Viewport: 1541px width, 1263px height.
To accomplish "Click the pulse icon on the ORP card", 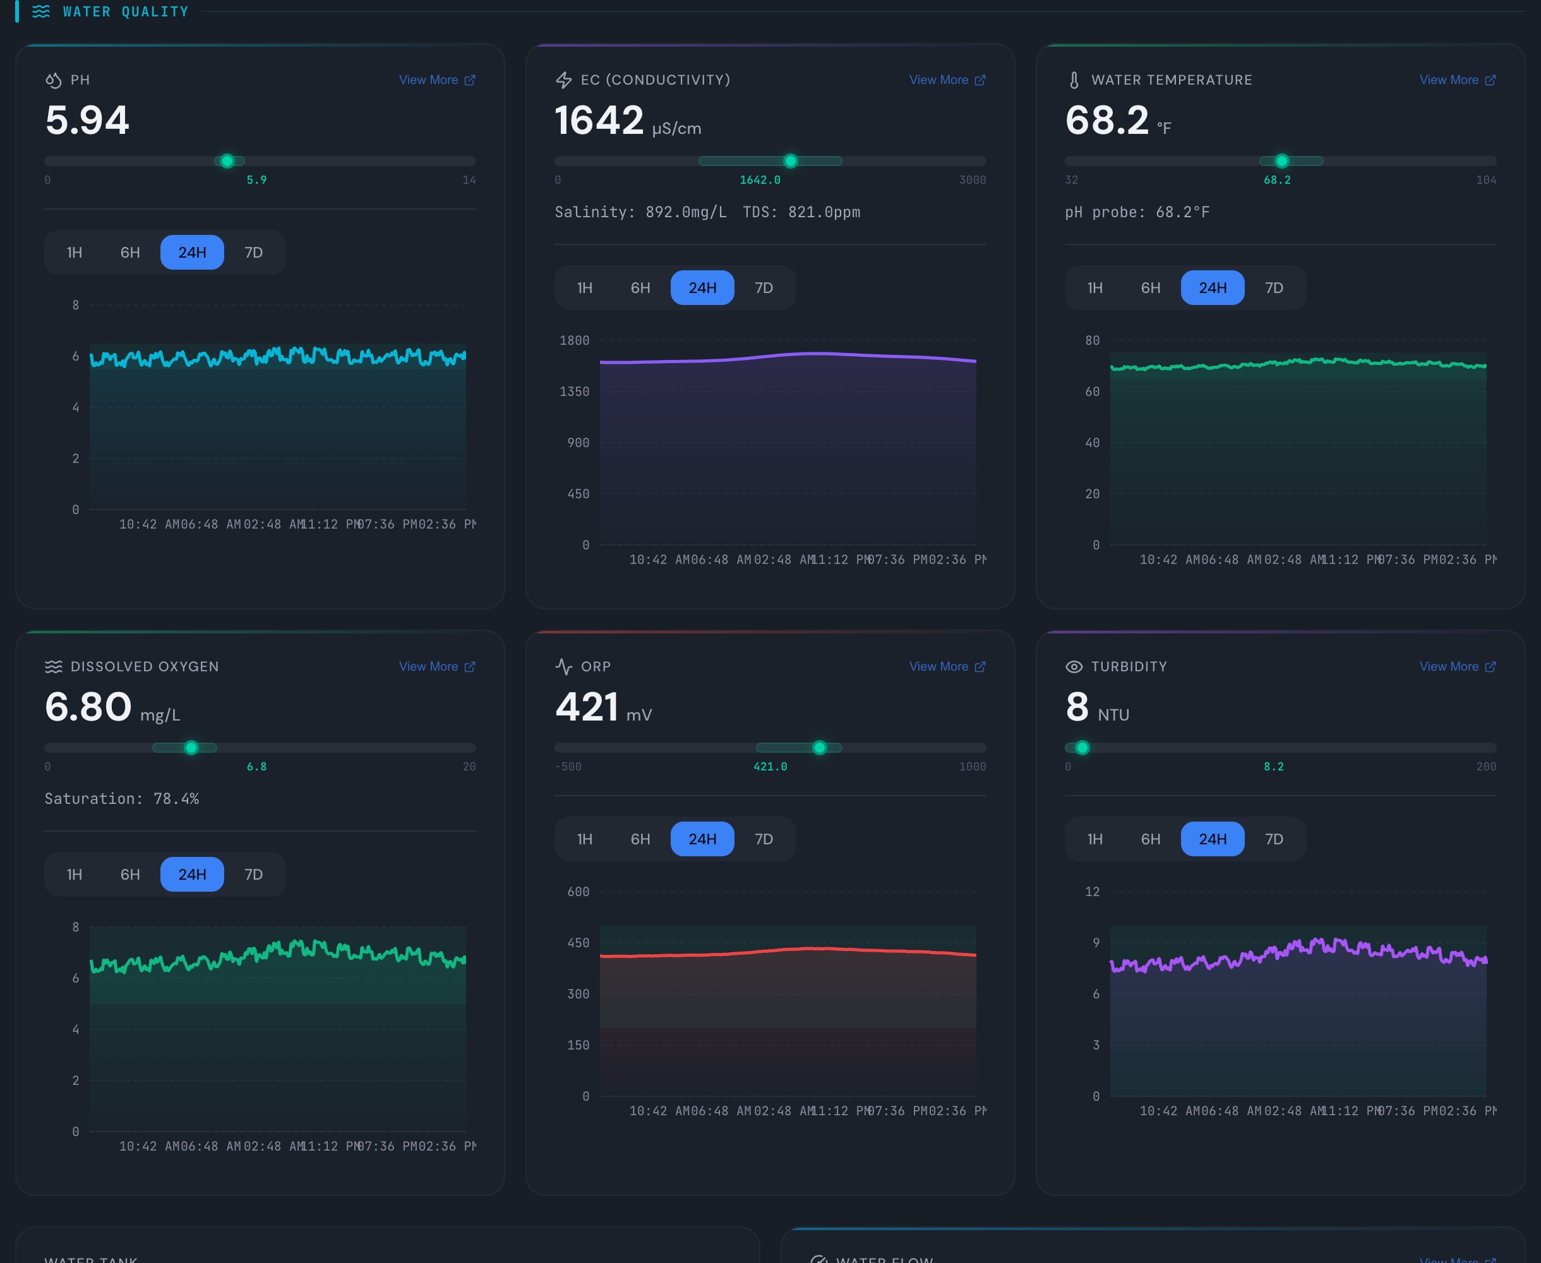I will (564, 666).
